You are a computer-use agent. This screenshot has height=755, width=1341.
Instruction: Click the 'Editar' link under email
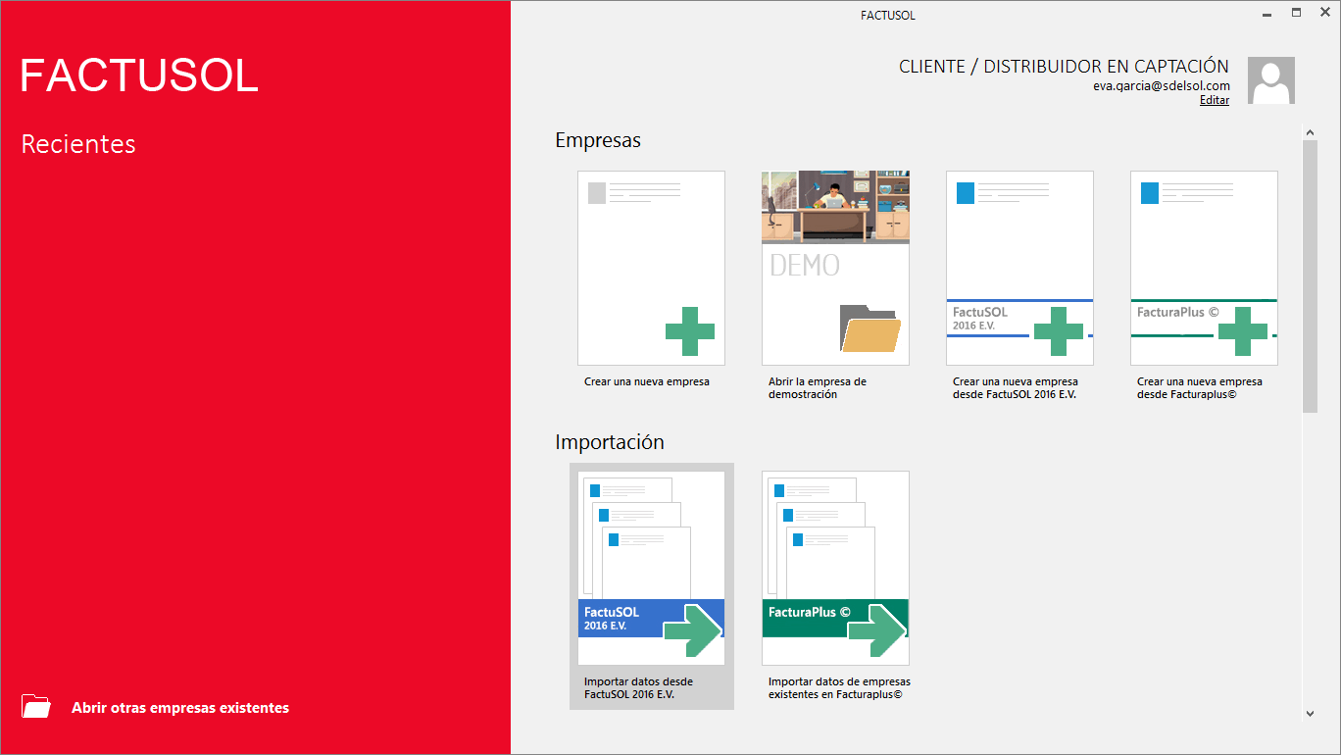coord(1214,100)
